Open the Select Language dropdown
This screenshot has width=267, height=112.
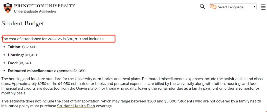coord(230,7)
